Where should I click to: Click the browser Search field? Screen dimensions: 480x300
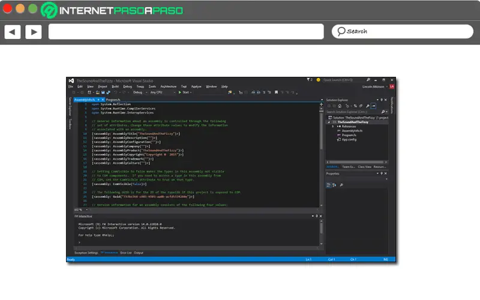402,32
